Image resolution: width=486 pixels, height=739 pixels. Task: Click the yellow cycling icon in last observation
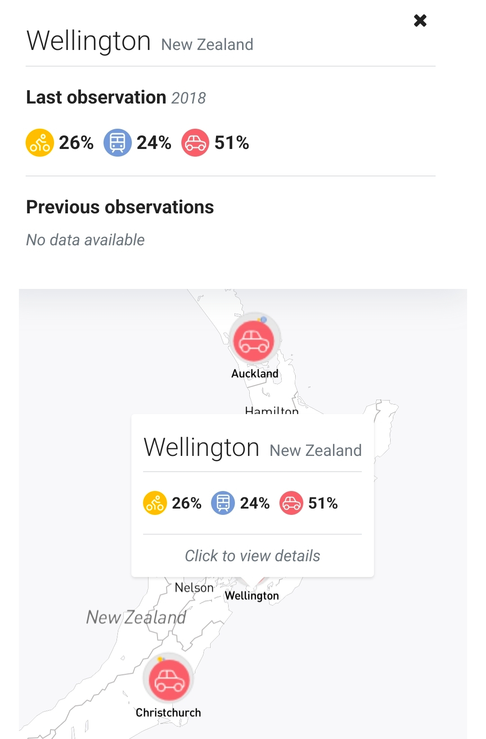40,143
